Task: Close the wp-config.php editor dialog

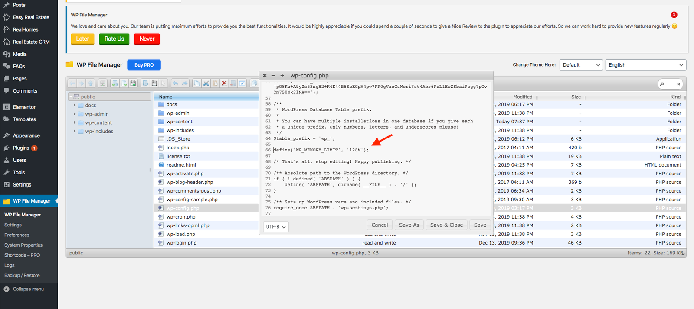Action: click(265, 75)
